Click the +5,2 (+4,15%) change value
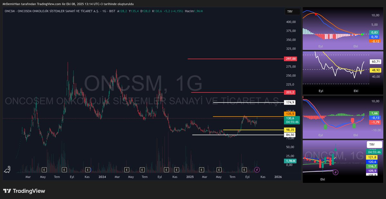The height and width of the screenshot is (199, 386). click(x=173, y=11)
